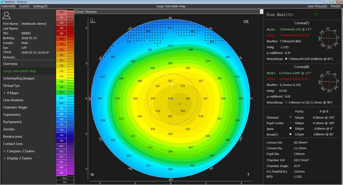Click the Thinnest pachy circle legend symbol
343x185 pixels.
290,117
